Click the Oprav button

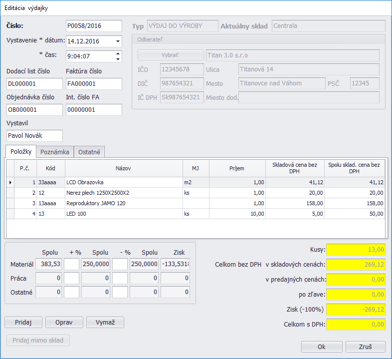tap(64, 323)
